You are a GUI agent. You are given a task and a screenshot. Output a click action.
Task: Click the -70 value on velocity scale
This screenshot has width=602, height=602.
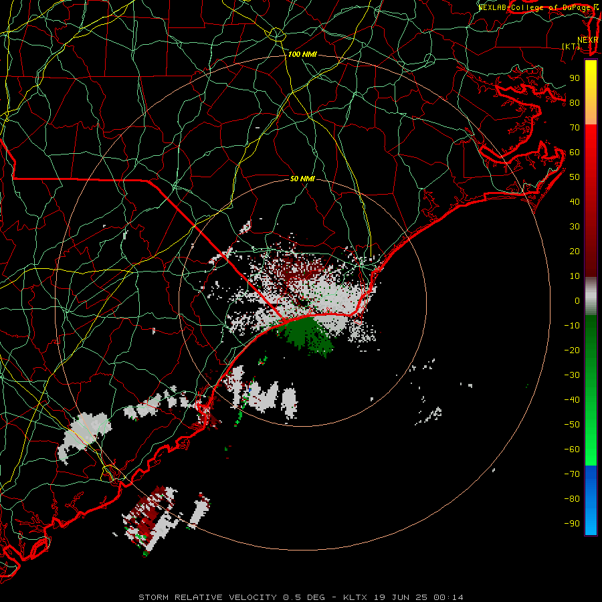click(x=572, y=474)
